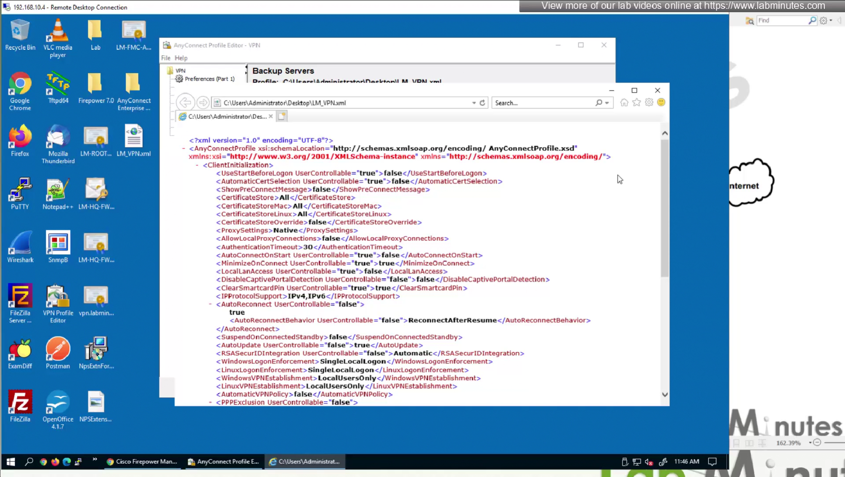Screen dimensions: 845x477
Task: Click the IE back arrow button
Action: click(185, 102)
